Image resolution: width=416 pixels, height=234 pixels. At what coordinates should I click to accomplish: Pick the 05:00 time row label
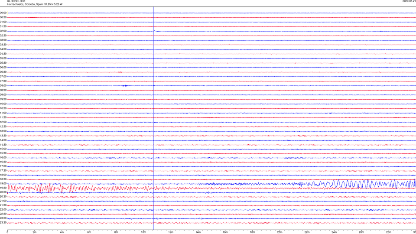[3, 58]
